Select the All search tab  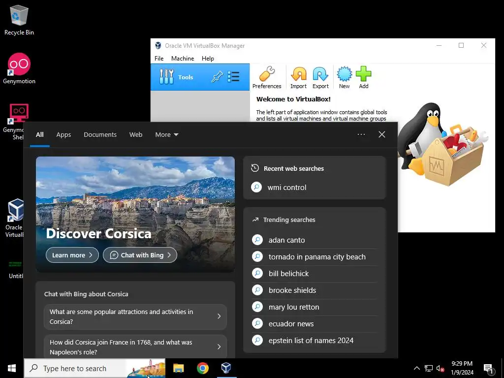[x=39, y=135]
